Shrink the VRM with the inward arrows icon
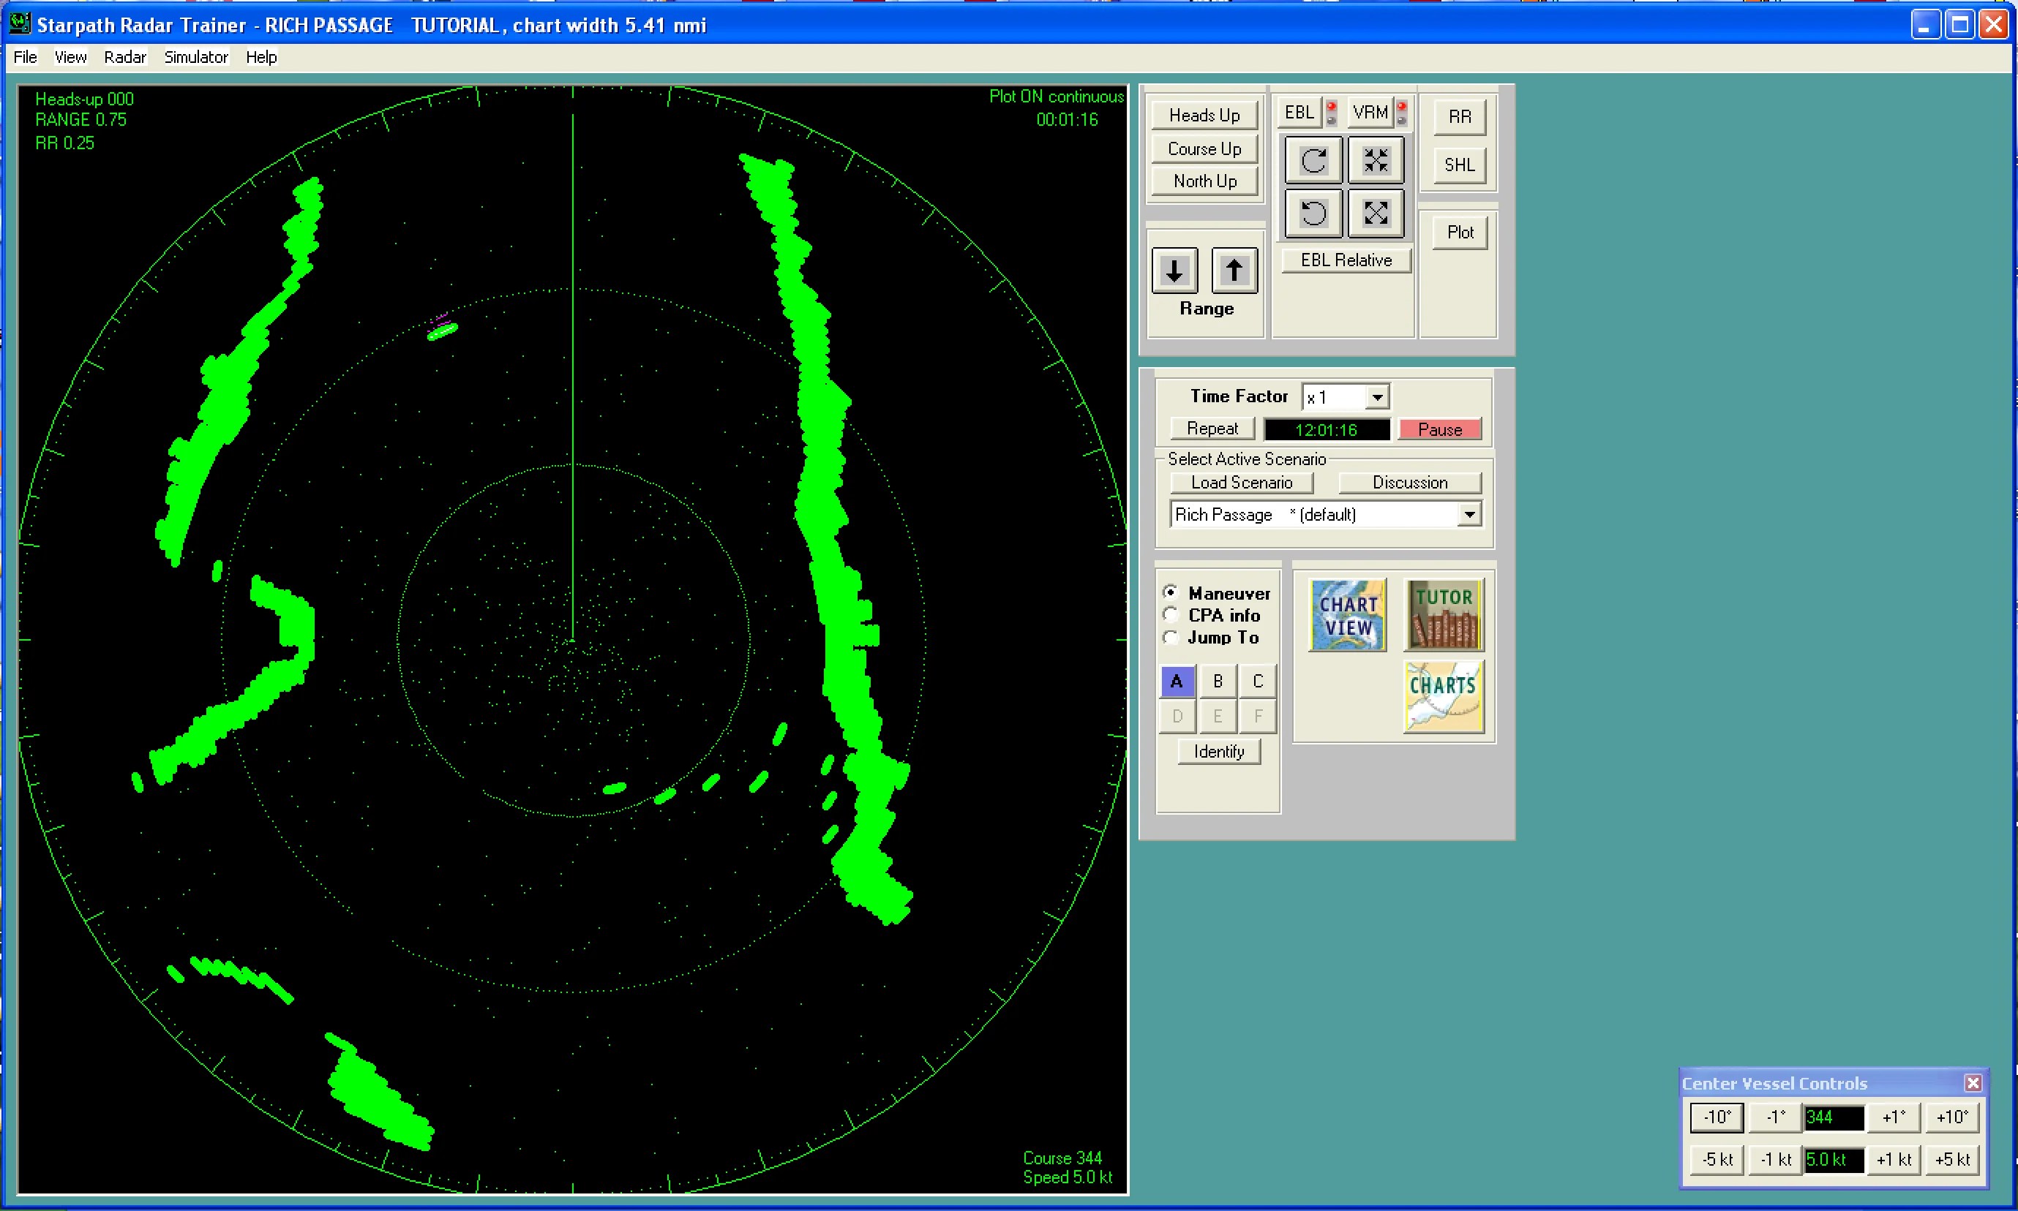 [1376, 160]
